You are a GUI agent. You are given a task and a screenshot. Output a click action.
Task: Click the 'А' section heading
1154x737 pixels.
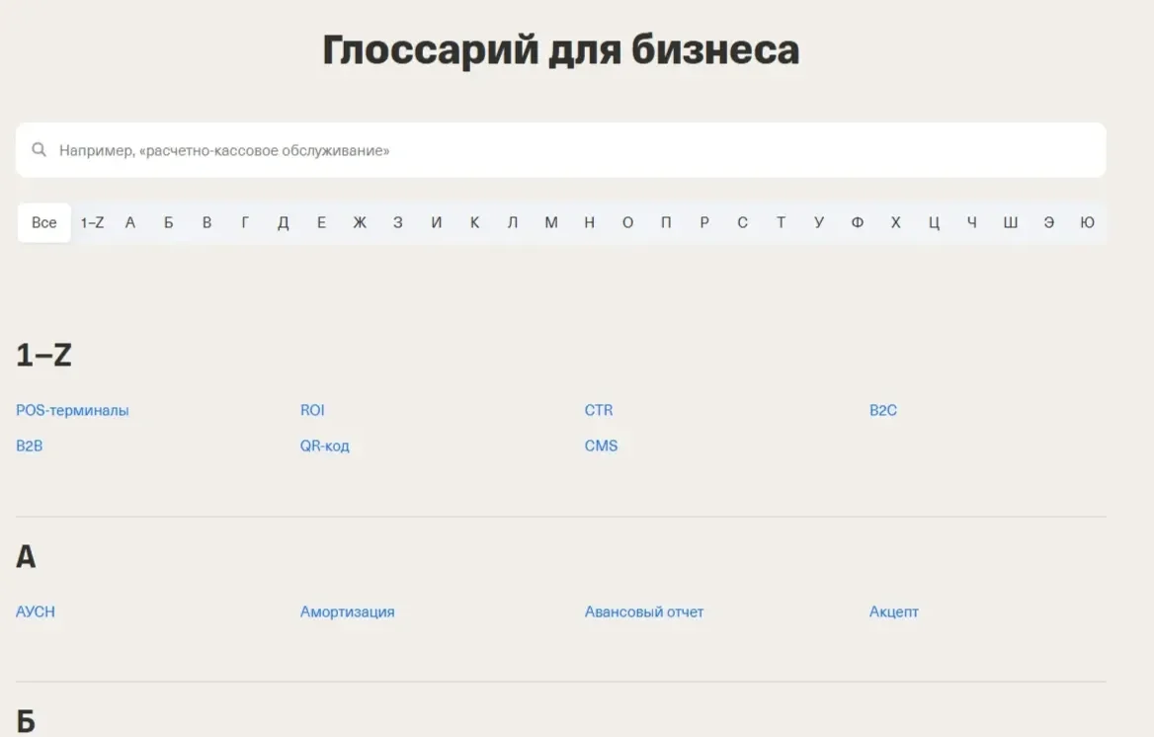coord(26,556)
